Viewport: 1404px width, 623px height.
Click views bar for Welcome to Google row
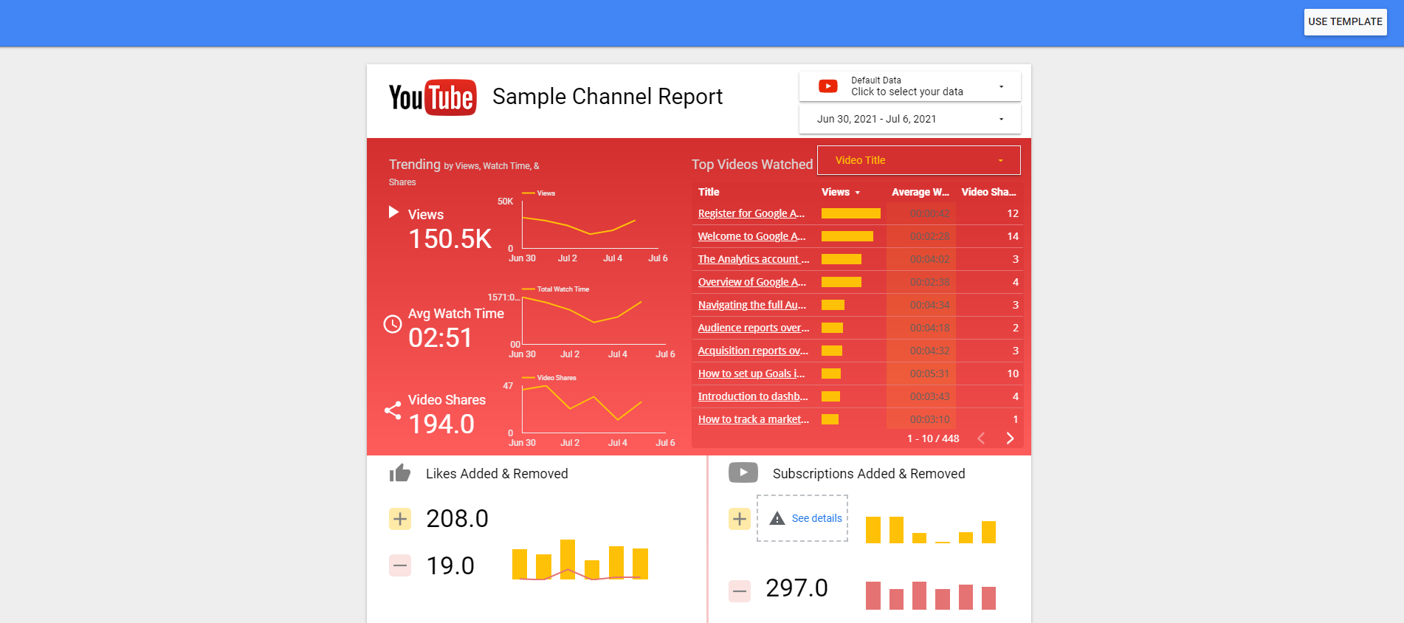847,236
